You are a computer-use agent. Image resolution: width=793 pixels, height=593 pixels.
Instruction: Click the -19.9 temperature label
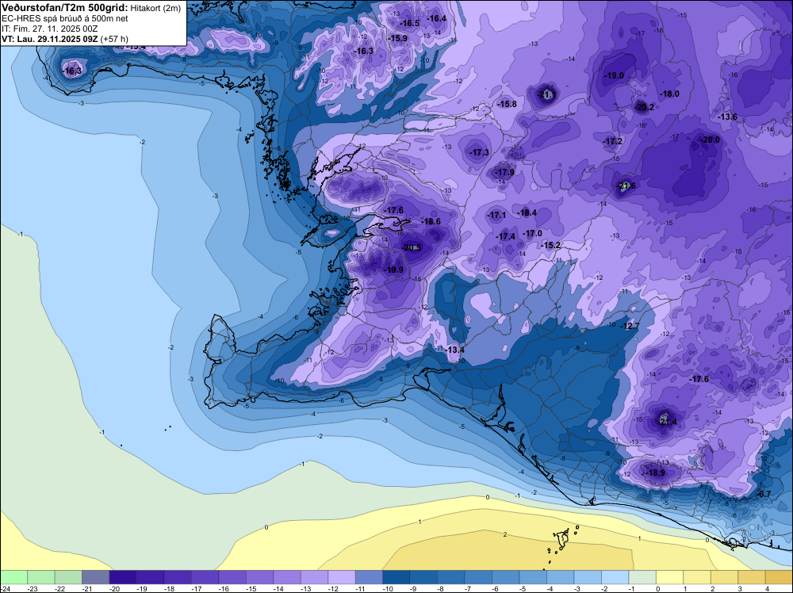point(394,270)
